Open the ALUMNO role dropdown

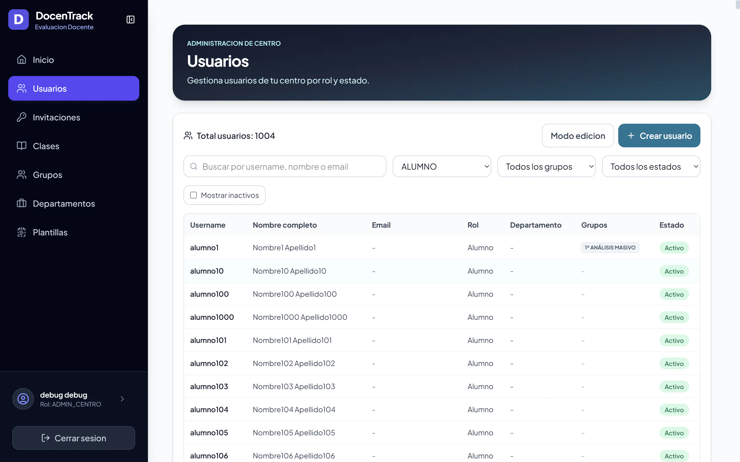(441, 166)
